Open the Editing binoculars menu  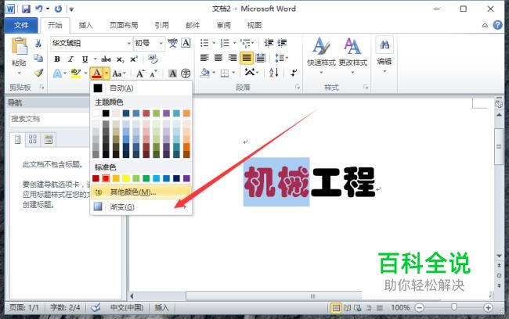click(384, 55)
